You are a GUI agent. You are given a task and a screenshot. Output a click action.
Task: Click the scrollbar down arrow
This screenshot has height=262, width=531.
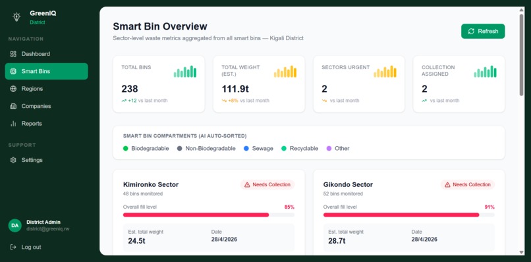[x=522, y=252]
